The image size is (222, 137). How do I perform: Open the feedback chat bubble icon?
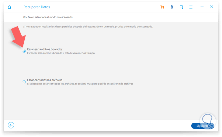point(182,7)
